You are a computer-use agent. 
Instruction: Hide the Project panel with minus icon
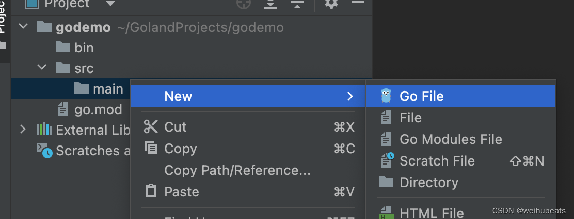coord(358,3)
